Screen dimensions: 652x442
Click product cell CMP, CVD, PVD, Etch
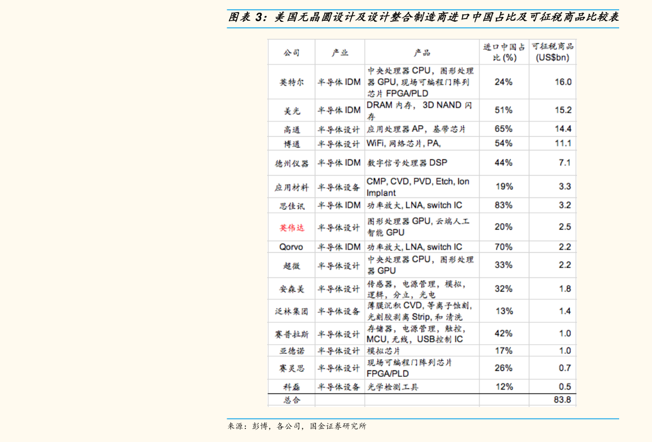pyautogui.click(x=418, y=187)
